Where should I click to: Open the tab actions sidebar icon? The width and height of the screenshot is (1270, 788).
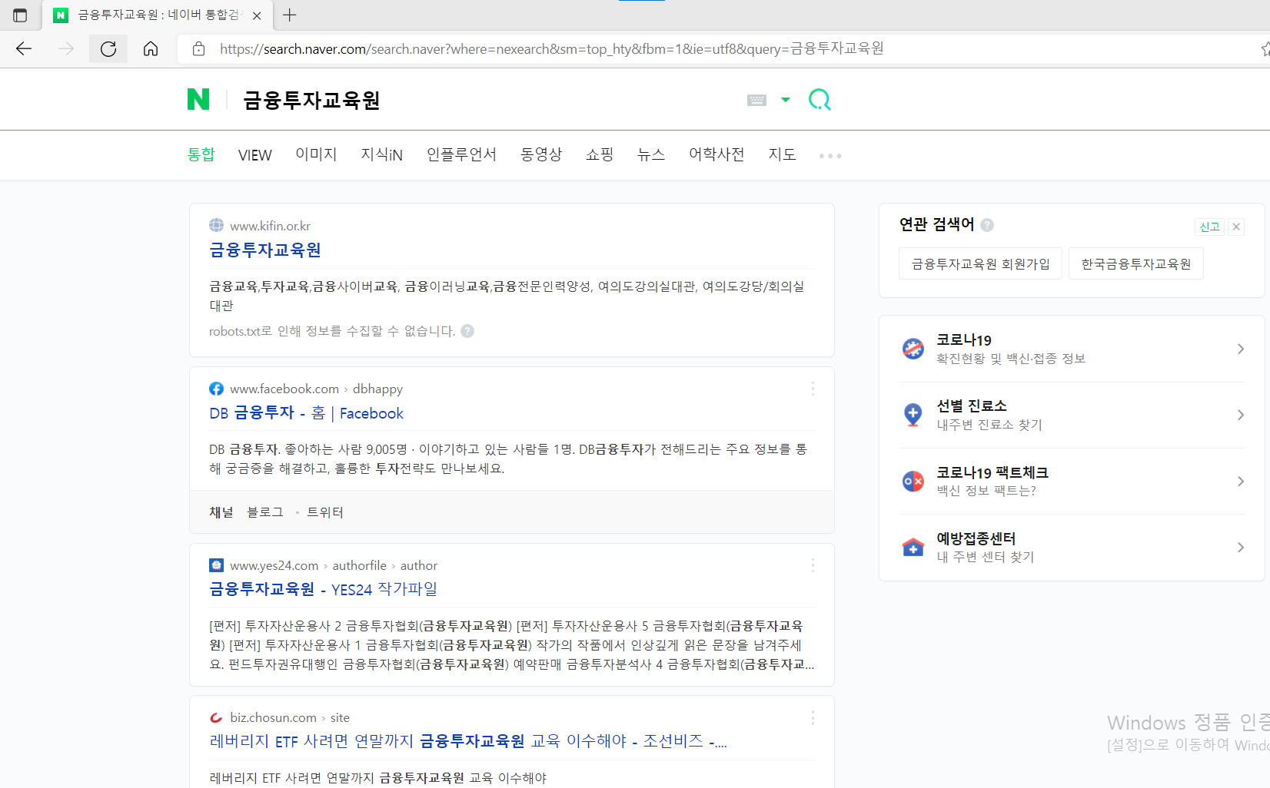pyautogui.click(x=20, y=15)
